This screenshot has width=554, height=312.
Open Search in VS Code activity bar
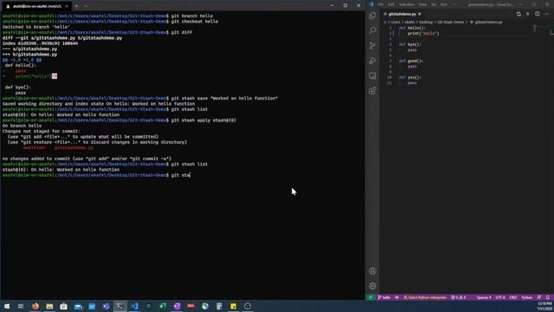tap(372, 30)
